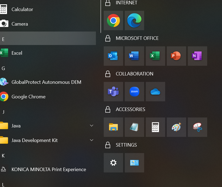Open the Google Chrome tile
The image size is (222, 187).
click(113, 20)
